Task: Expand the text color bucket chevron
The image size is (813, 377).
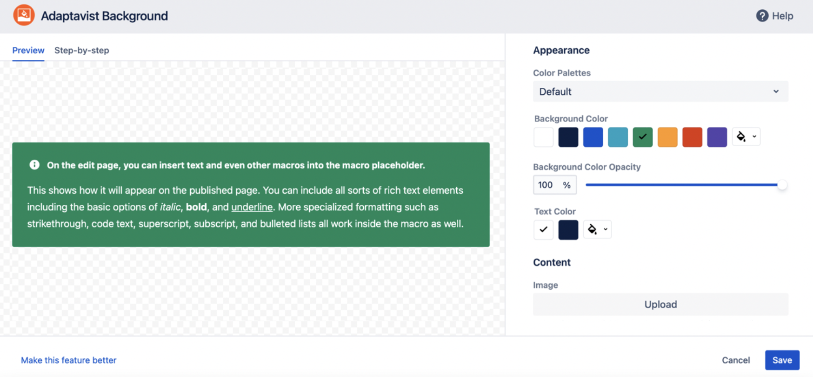Action: coord(606,229)
